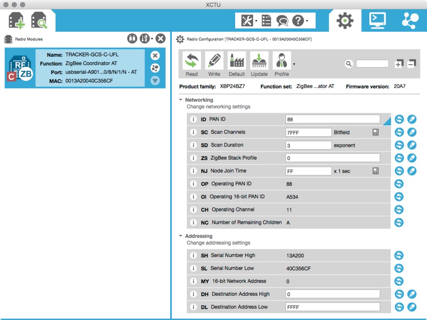Click the Read radio settings button
The width and height of the screenshot is (427, 320).
[192, 64]
